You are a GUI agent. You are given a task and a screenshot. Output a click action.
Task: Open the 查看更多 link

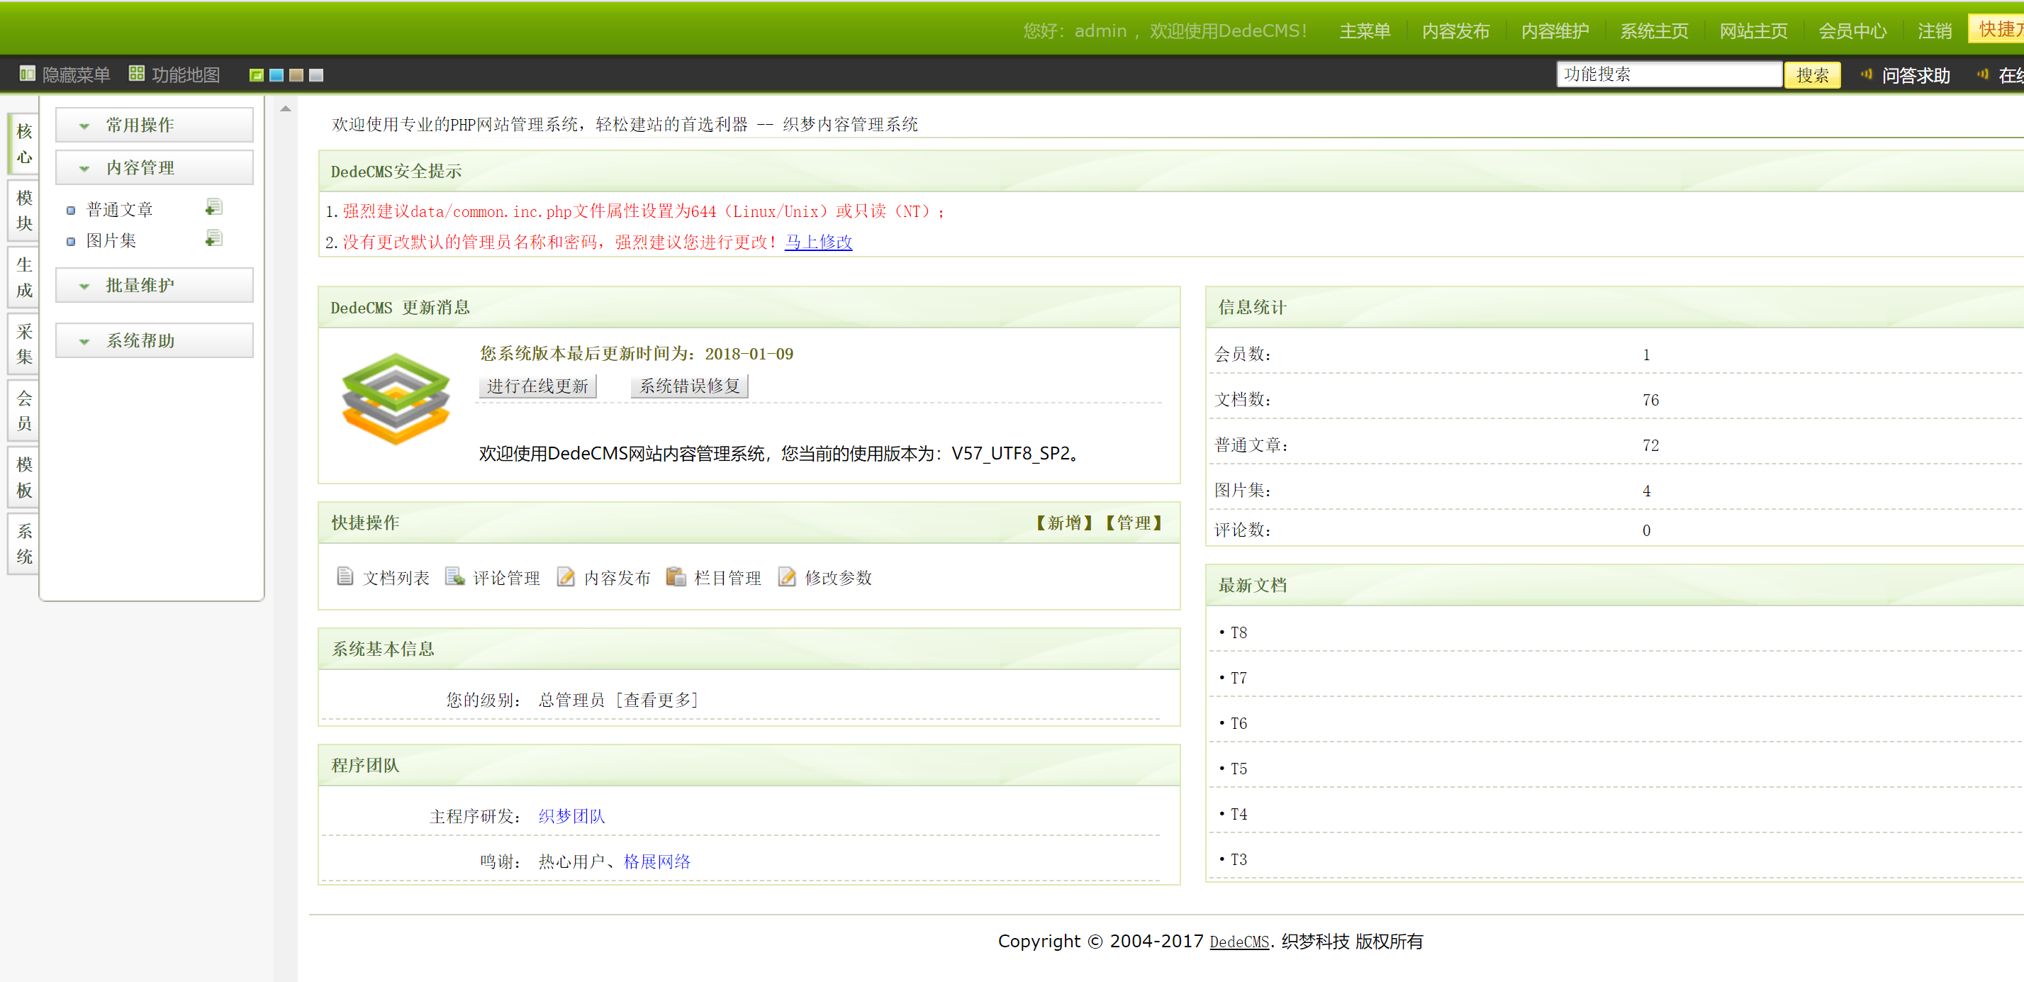coord(657,700)
